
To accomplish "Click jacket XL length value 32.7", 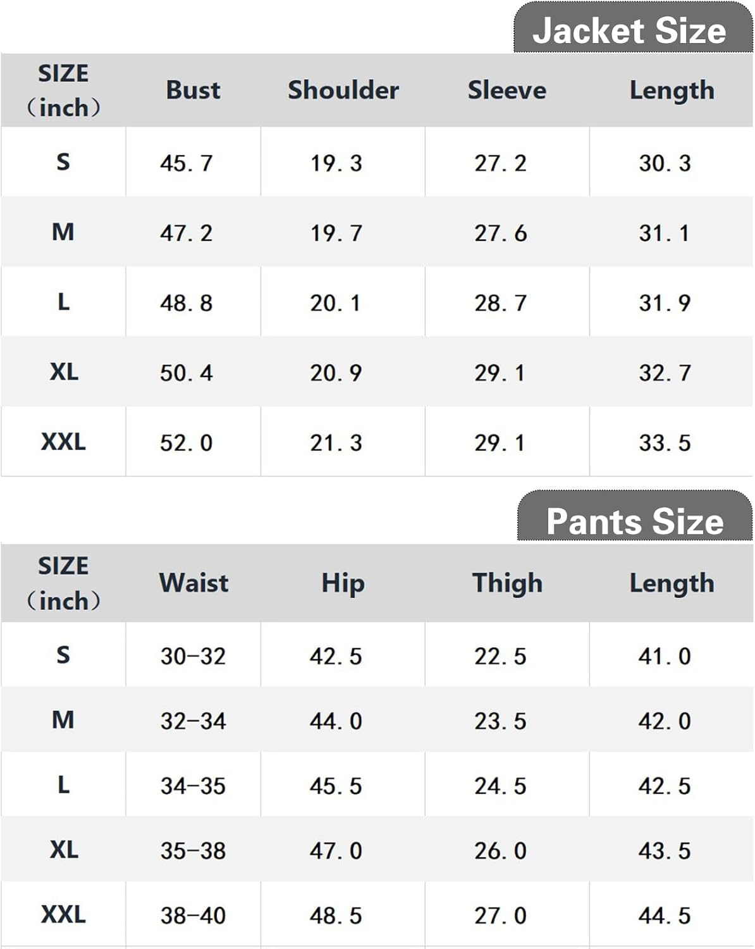I will pos(665,373).
